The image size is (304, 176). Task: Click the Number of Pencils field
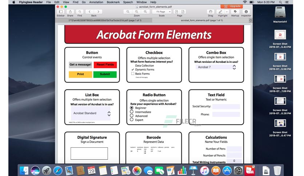click(x=234, y=155)
